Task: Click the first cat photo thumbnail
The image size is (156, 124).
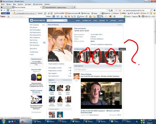Action: pyautogui.click(x=79, y=57)
